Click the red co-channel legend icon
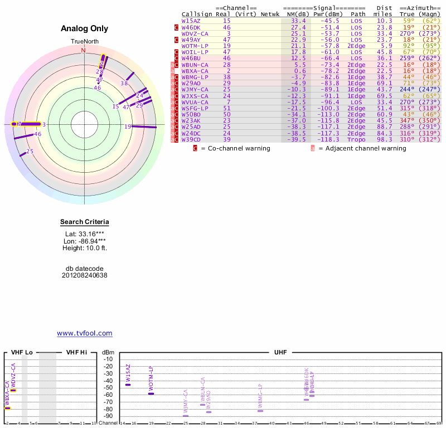The image size is (446, 428). coord(195,149)
